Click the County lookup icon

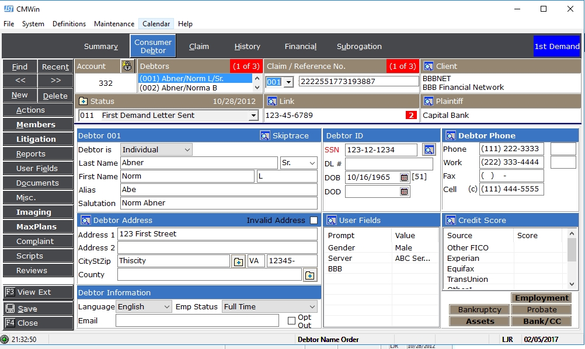309,275
